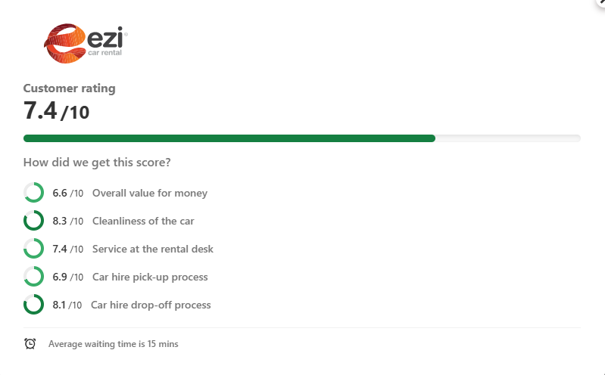
Task: Click the 6.6/10 score value
Action: (x=68, y=193)
